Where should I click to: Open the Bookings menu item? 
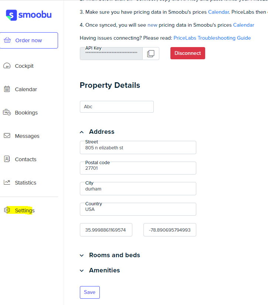(x=26, y=113)
